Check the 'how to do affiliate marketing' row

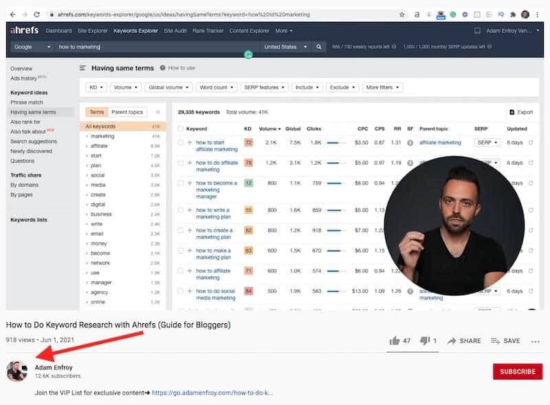pyautogui.click(x=181, y=163)
